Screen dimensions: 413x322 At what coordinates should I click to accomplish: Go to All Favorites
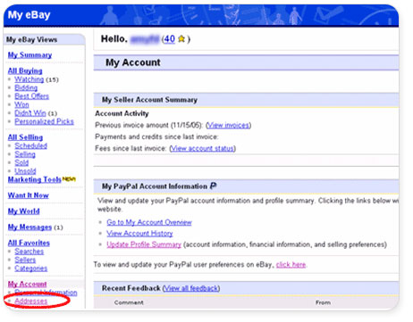(29, 243)
